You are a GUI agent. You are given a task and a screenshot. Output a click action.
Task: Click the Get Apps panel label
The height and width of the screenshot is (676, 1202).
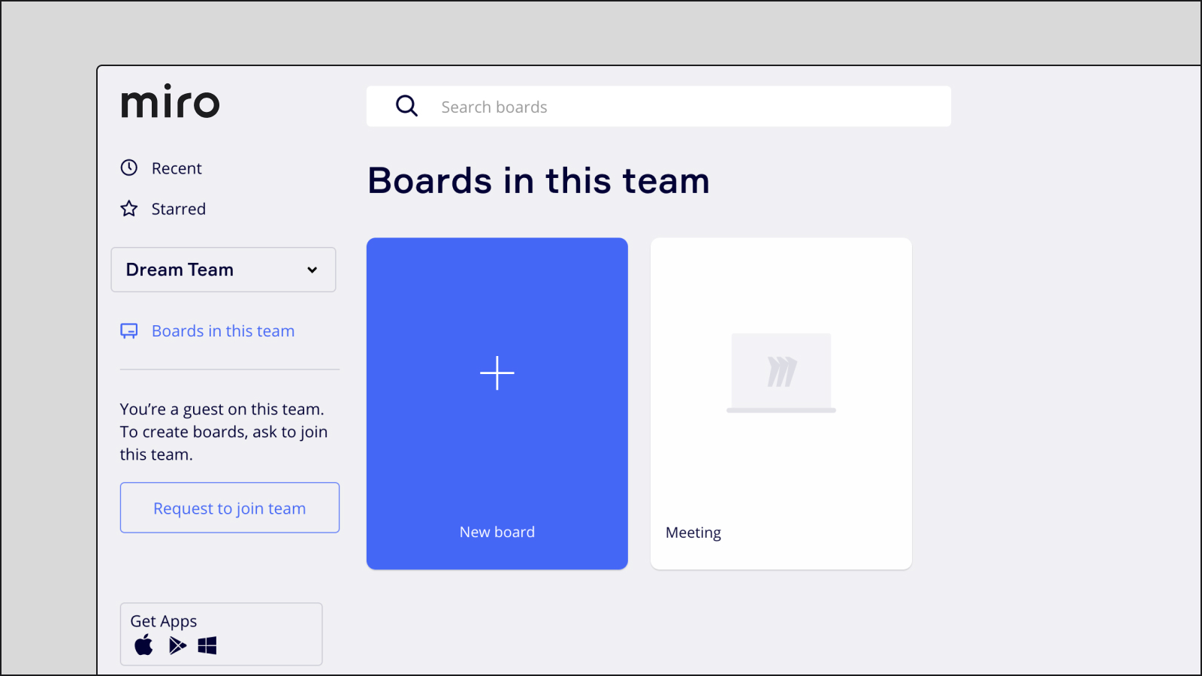click(164, 620)
